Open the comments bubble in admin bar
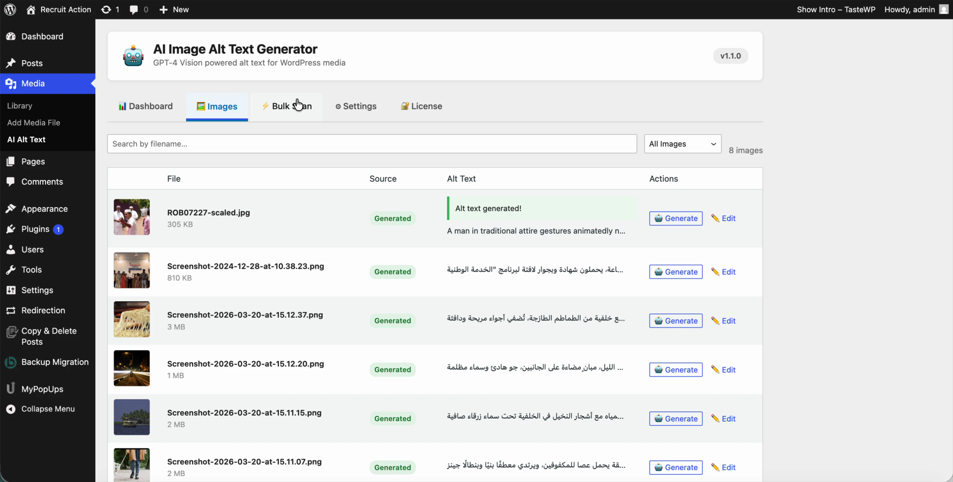Screen dimensions: 953x482 click(x=139, y=10)
